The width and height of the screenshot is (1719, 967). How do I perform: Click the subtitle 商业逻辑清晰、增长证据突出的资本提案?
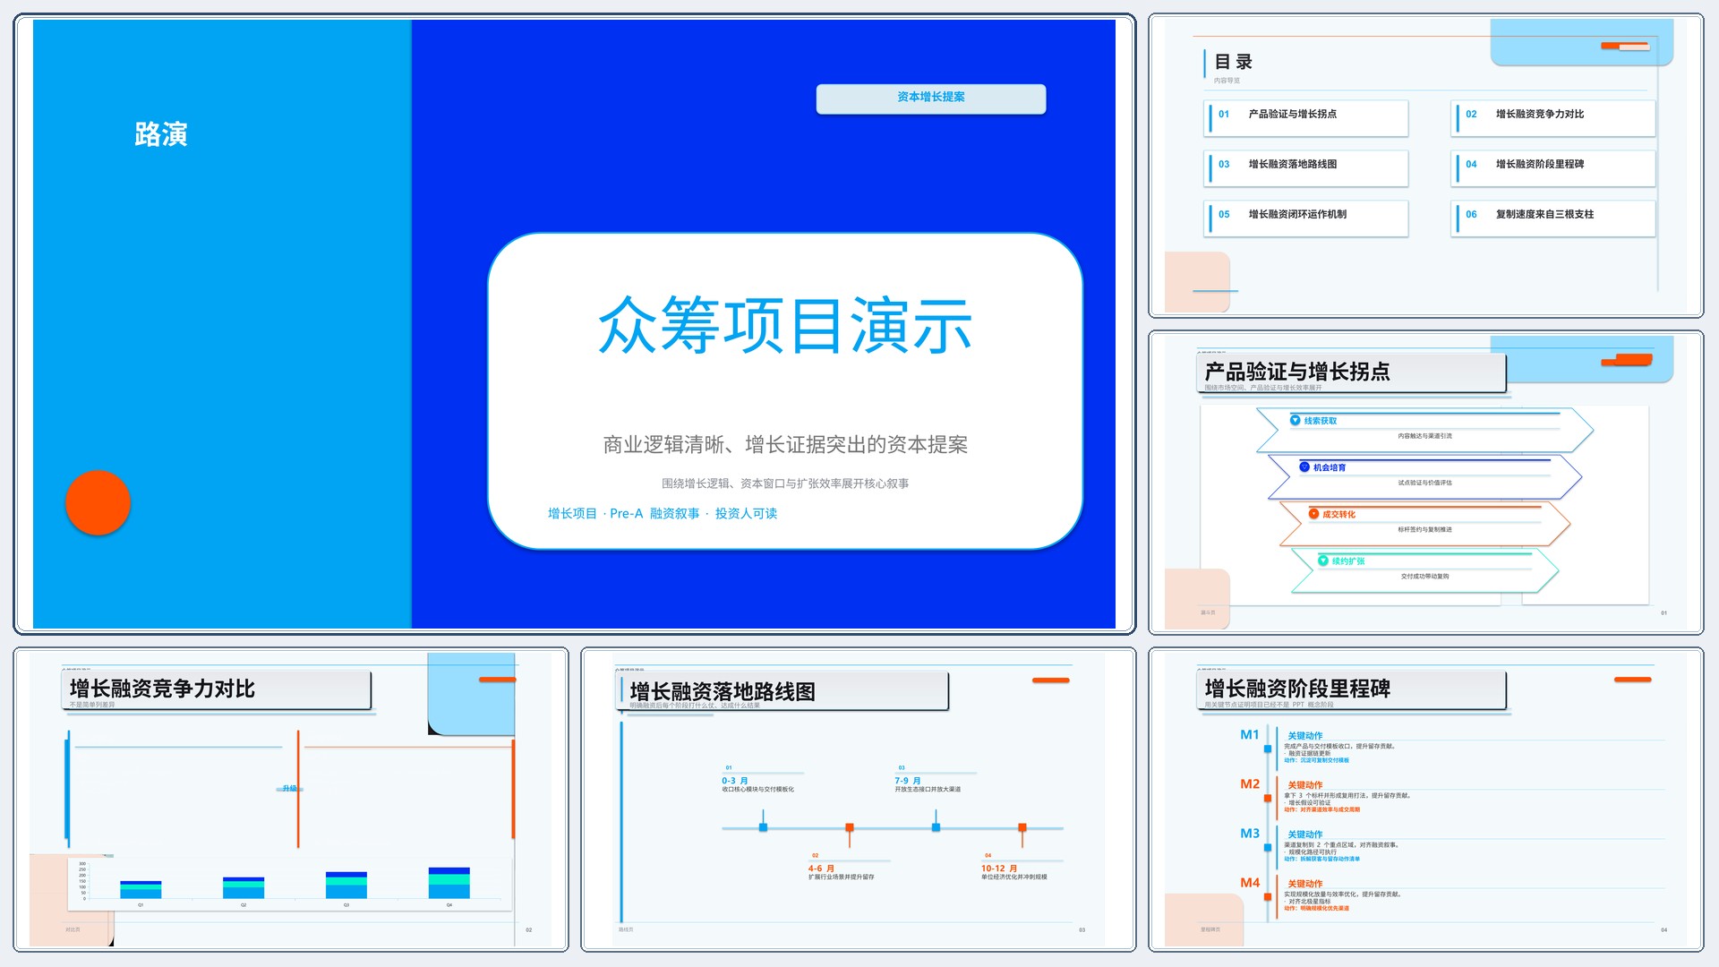[x=785, y=444]
